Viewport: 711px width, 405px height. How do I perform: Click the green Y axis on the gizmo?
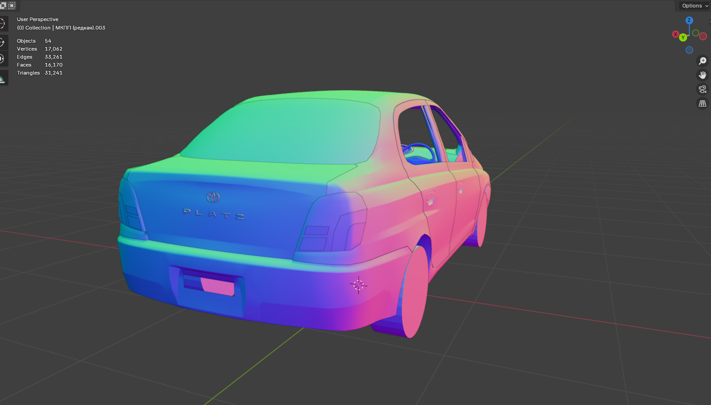(x=683, y=38)
